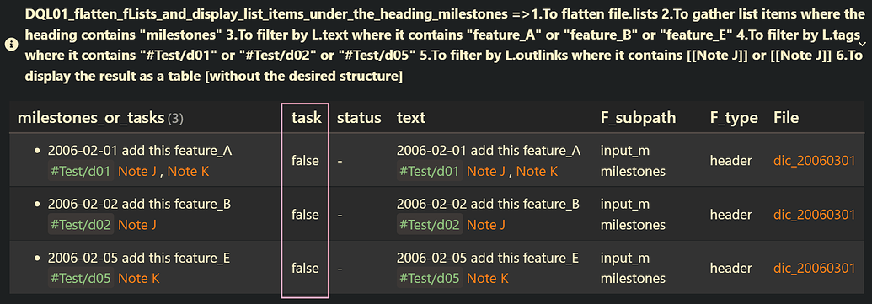Open the #Test/d02 tag in first column

coord(81,225)
